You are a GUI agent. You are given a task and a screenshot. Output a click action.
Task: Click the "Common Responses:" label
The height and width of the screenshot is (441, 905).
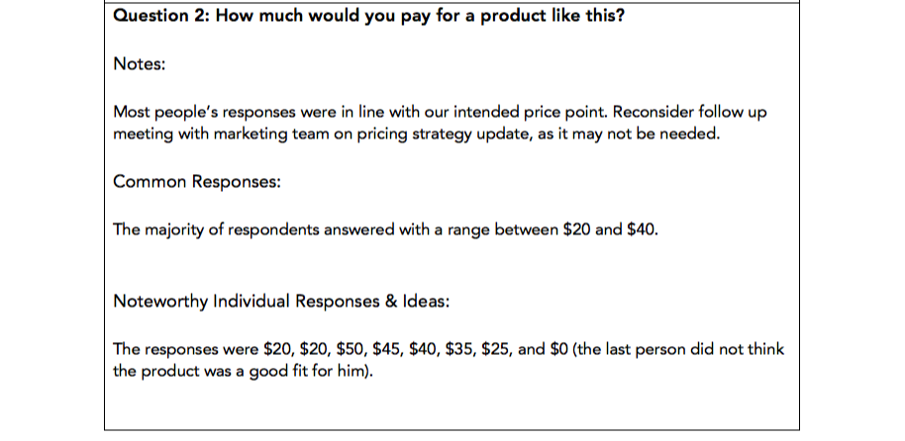pos(185,181)
